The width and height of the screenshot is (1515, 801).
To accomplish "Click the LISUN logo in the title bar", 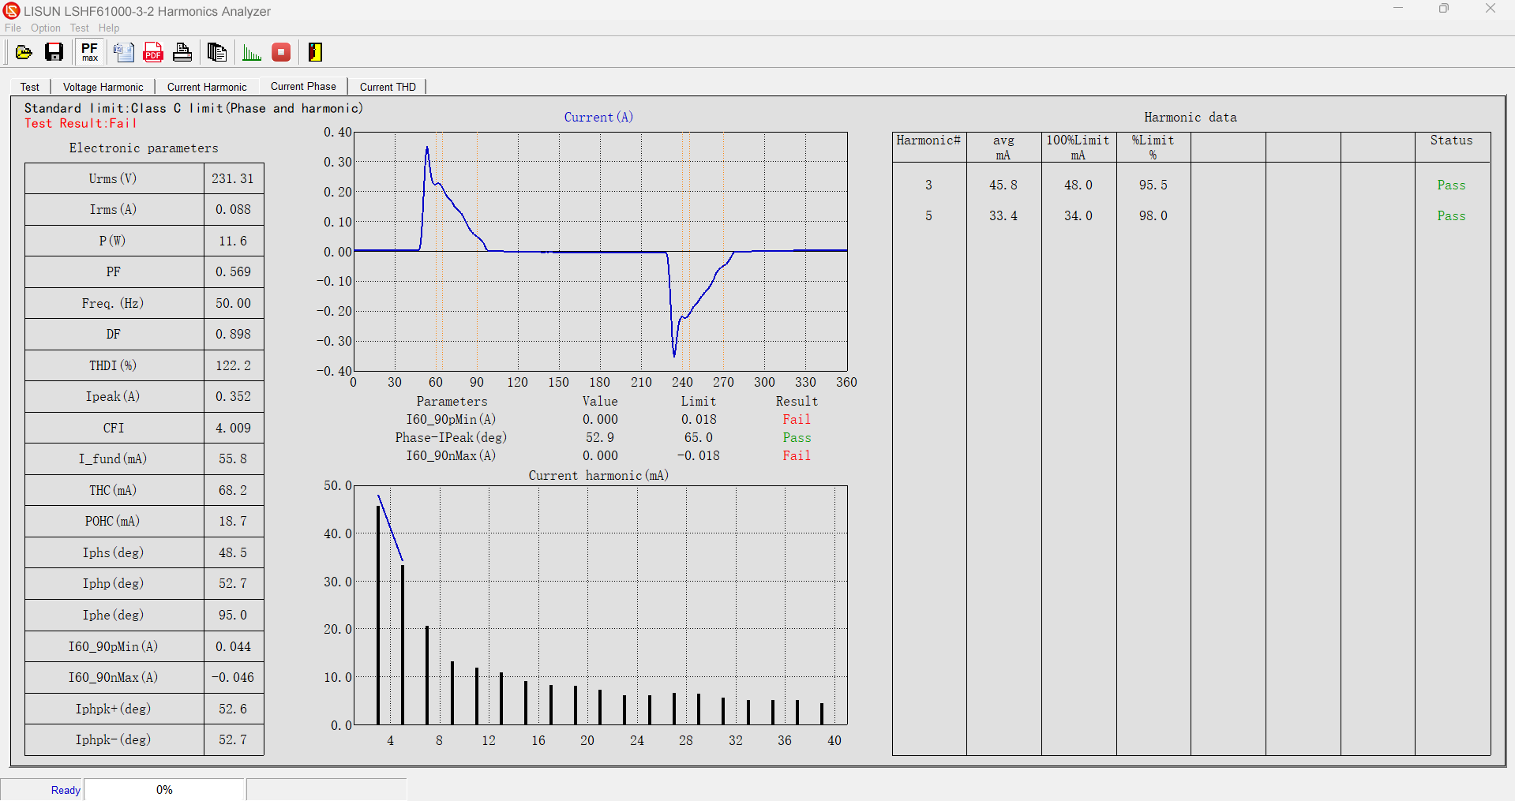I will (x=12, y=11).
